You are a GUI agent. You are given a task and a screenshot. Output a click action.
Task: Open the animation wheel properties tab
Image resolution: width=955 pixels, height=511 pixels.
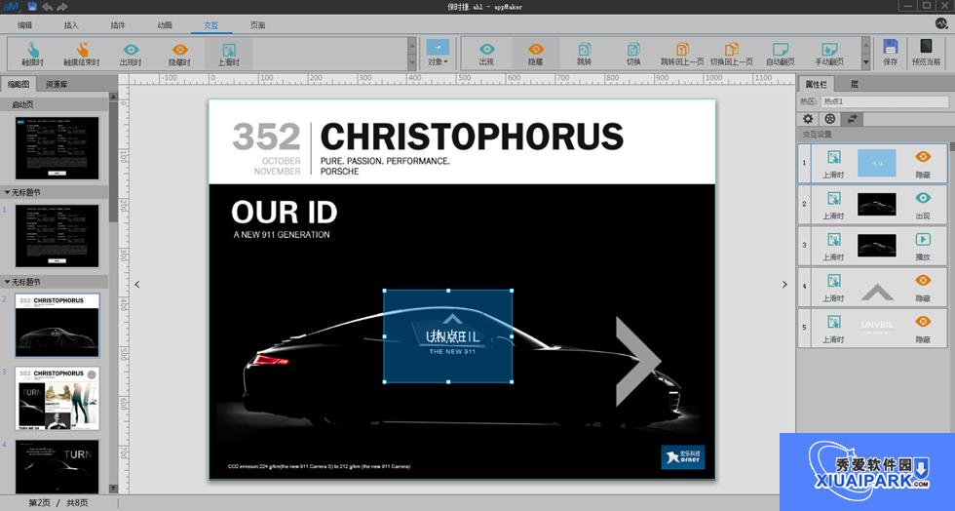click(829, 119)
